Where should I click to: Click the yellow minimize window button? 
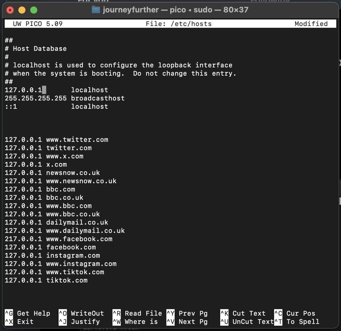(22, 10)
